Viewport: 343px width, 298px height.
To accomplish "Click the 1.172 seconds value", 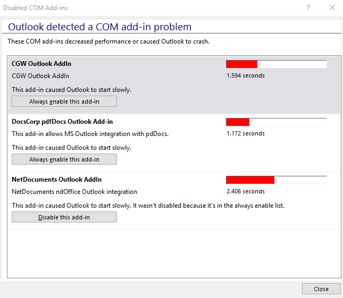I will point(246,133).
